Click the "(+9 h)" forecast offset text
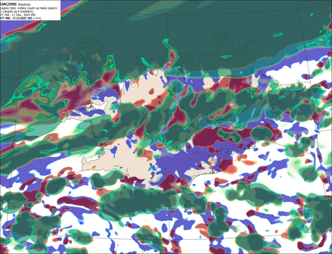The image size is (332, 254). [x=37, y=18]
